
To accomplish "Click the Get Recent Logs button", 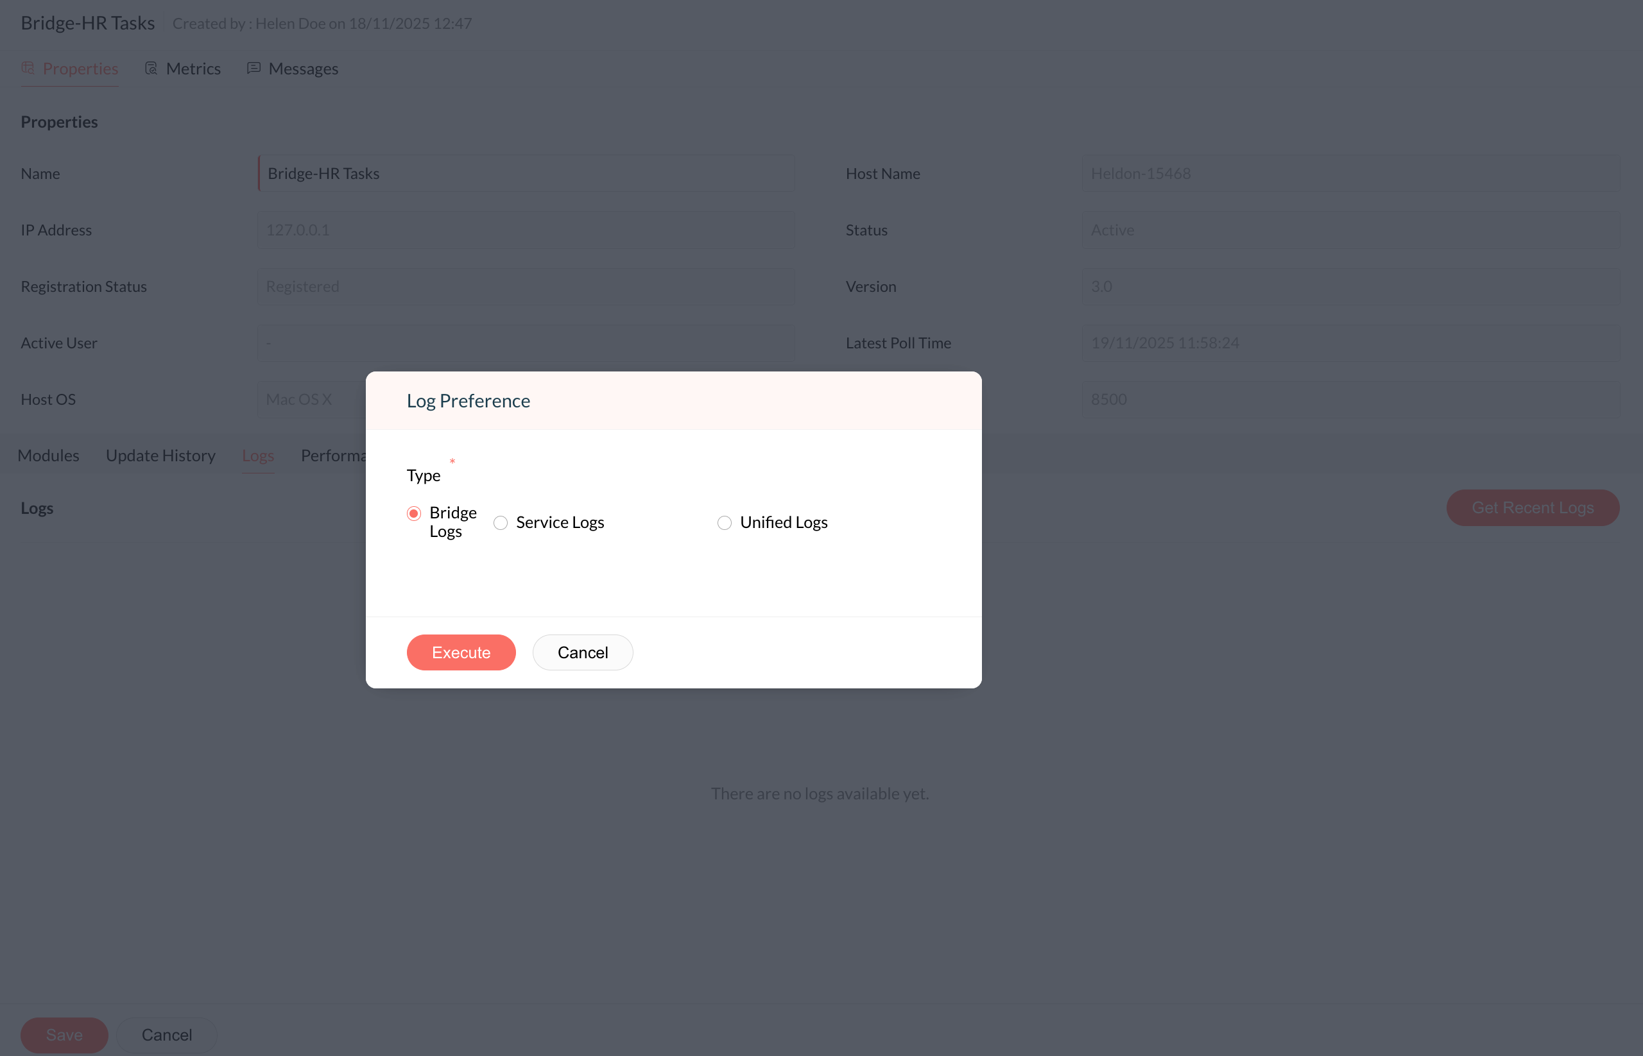I will click(1533, 508).
